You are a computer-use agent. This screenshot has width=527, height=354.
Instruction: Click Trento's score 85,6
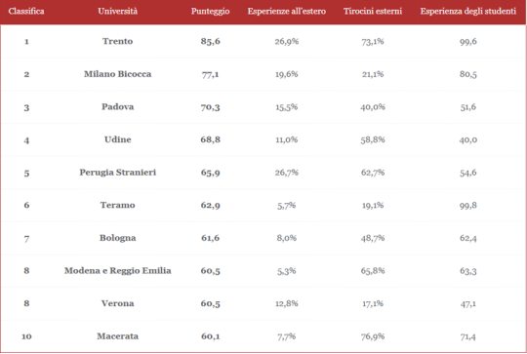[211, 41]
